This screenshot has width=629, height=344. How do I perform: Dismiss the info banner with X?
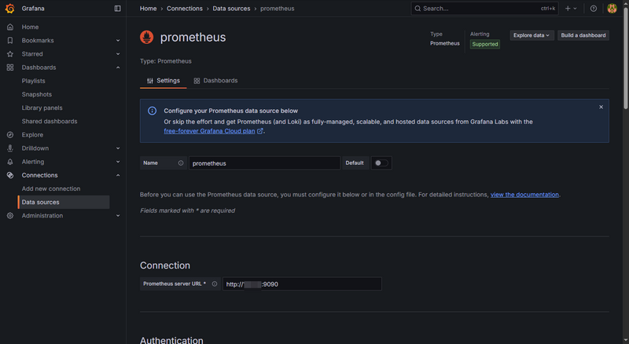point(601,107)
